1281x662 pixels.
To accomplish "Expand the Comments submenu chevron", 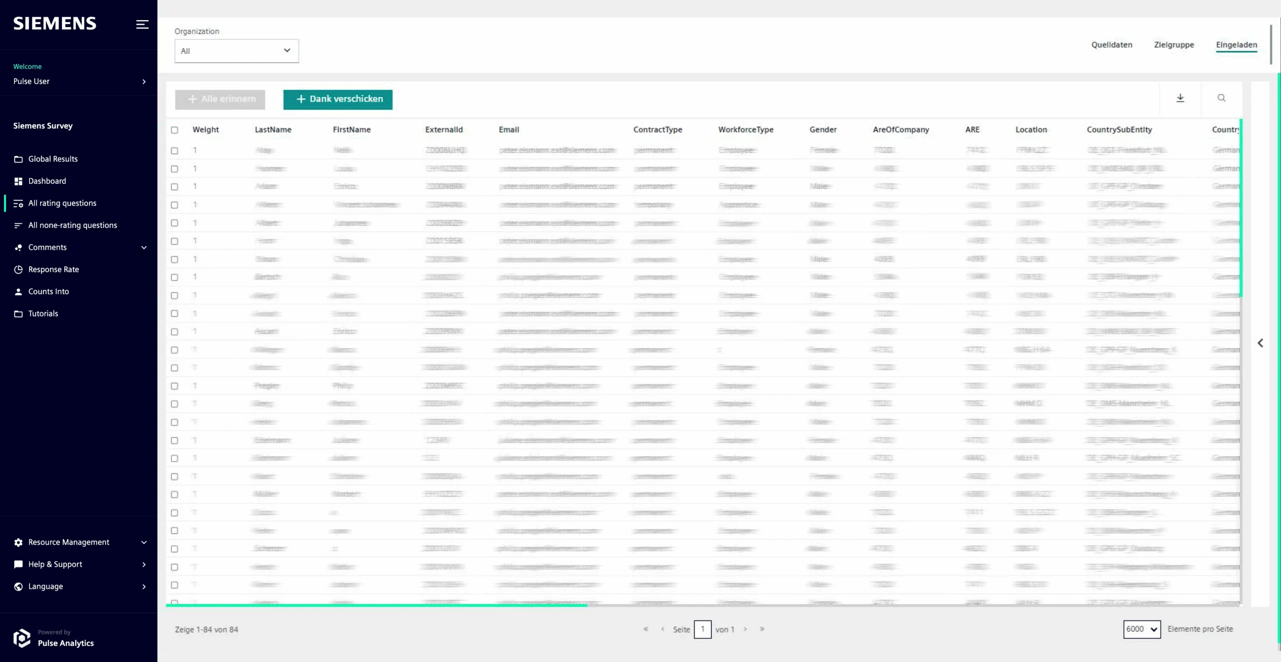I will click(x=144, y=247).
